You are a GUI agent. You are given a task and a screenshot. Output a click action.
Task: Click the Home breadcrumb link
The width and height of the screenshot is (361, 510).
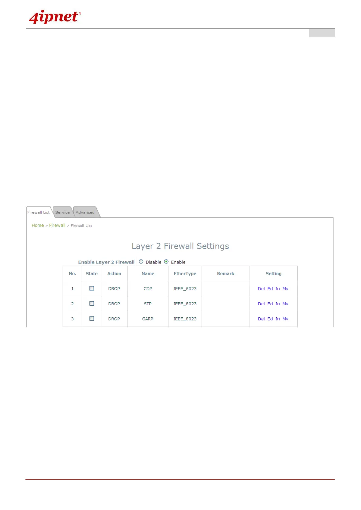[x=38, y=225]
